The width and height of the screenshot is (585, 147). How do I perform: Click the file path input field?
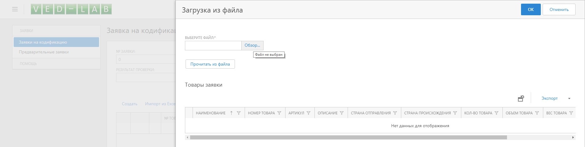213,45
